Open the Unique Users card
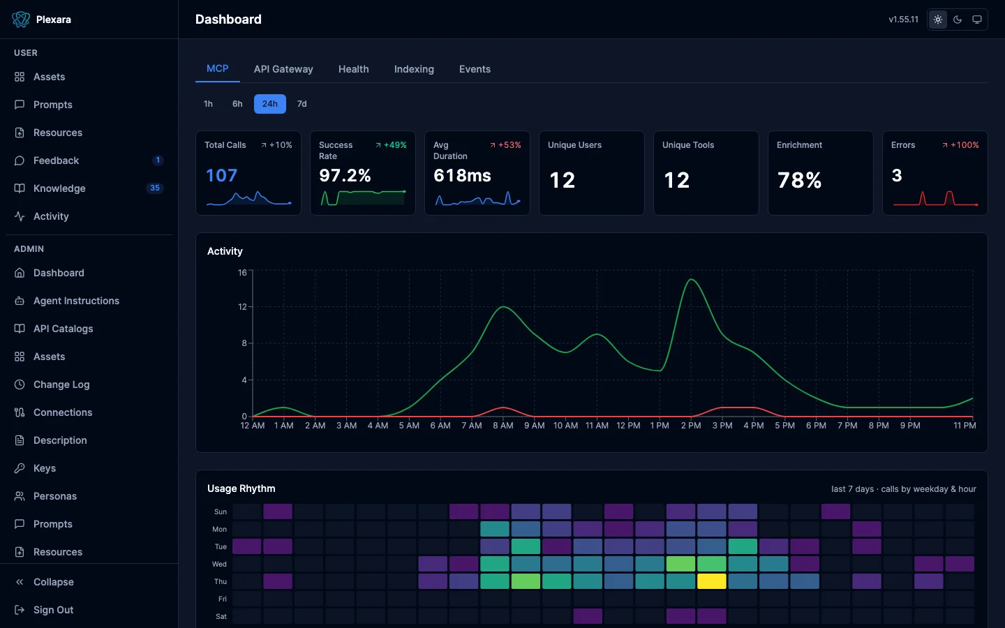1005x628 pixels. click(x=592, y=173)
